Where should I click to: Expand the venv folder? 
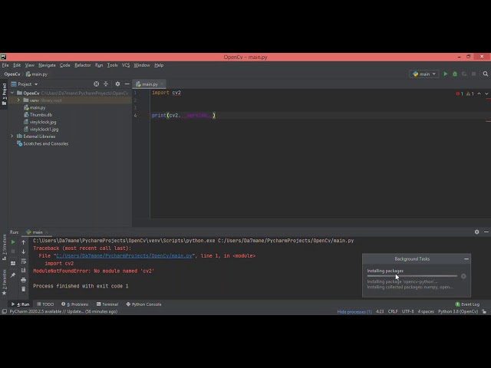click(x=18, y=100)
